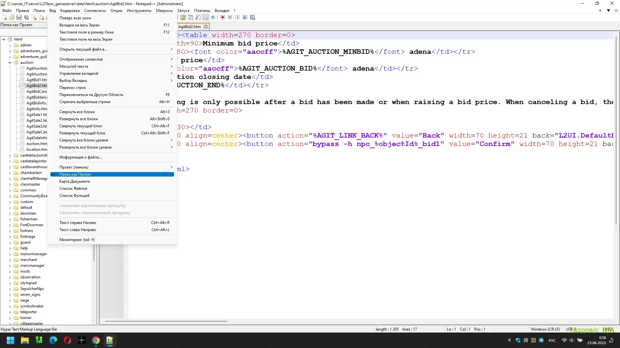The image size is (620, 348).
Task: Toggle 'Карта Документа' panel
Action: (x=112, y=181)
